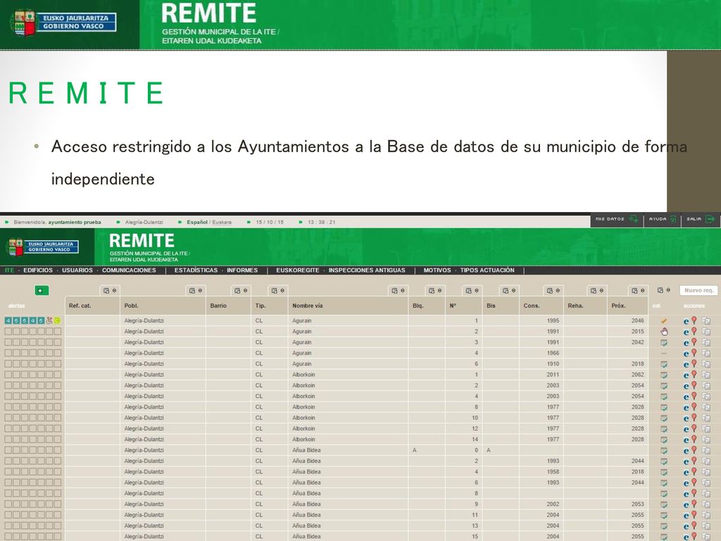The height and width of the screenshot is (541, 721).
Task: Switch language to Euskara
Action: [x=222, y=222]
